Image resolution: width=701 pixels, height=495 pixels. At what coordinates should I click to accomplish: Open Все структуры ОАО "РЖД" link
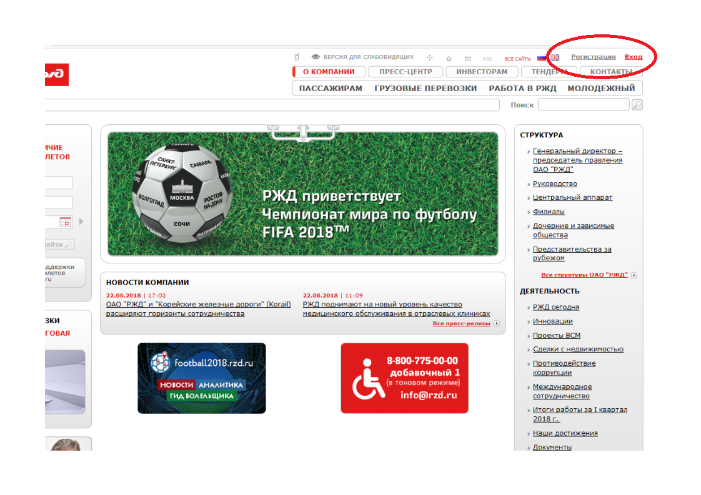tap(584, 275)
